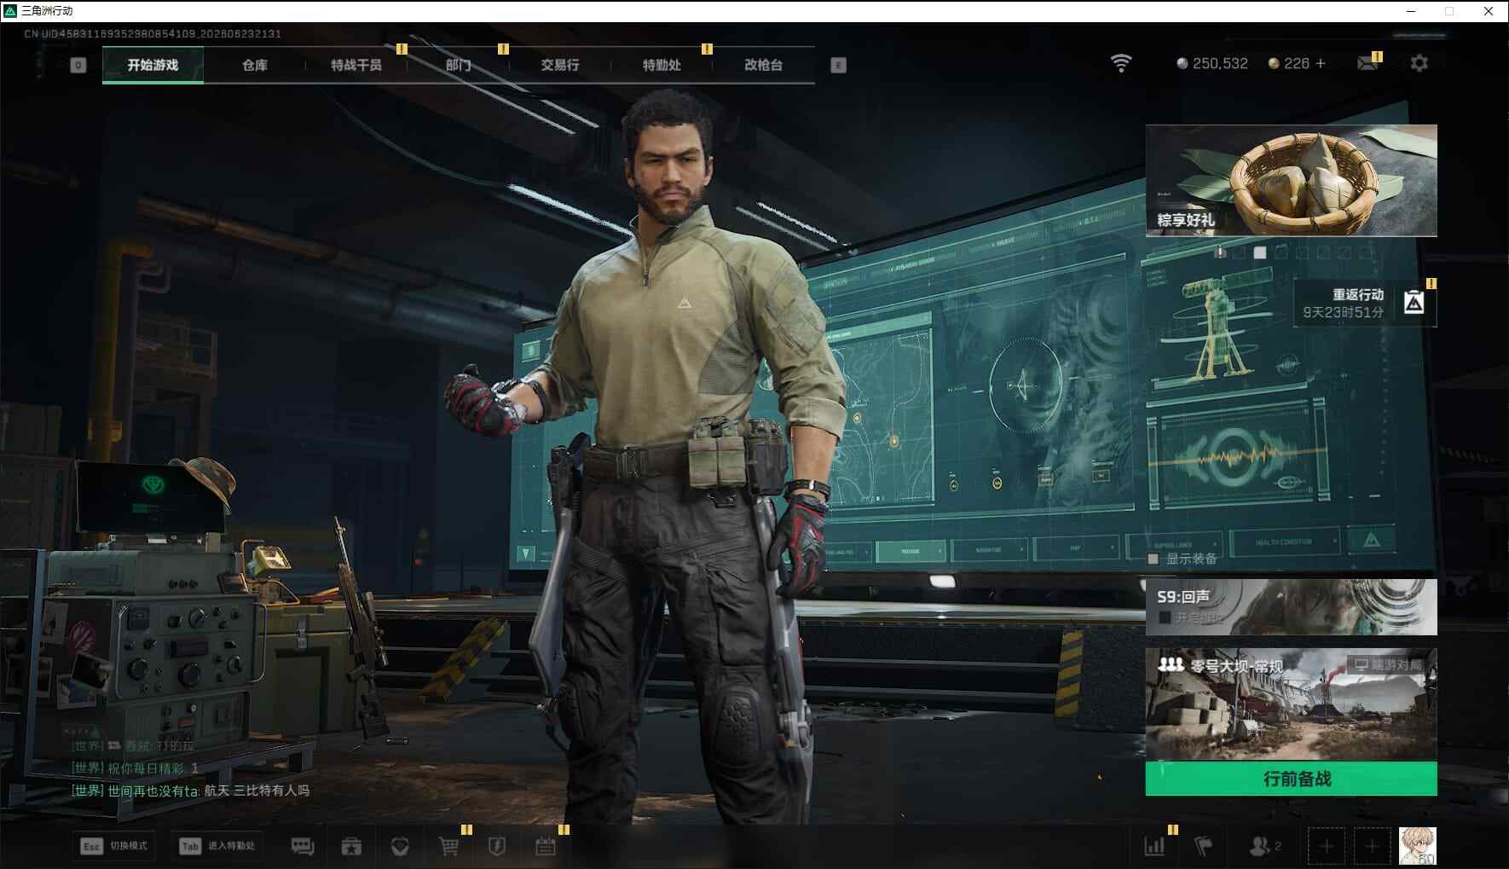Open the 重返行动 event button
The image size is (1509, 869).
[1365, 303]
